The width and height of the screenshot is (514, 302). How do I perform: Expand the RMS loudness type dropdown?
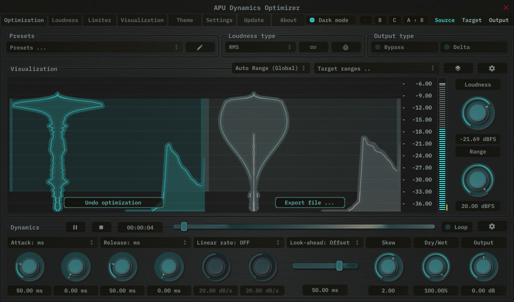click(260, 47)
